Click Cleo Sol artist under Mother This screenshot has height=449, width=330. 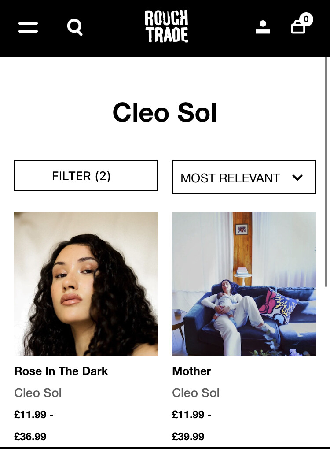click(x=196, y=393)
